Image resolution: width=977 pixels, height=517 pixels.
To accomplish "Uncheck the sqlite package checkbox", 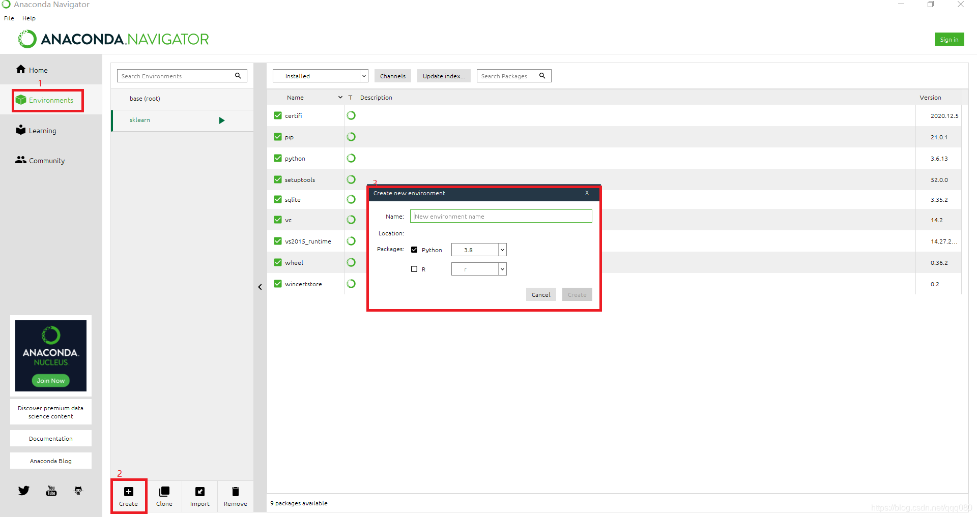I will click(x=278, y=199).
